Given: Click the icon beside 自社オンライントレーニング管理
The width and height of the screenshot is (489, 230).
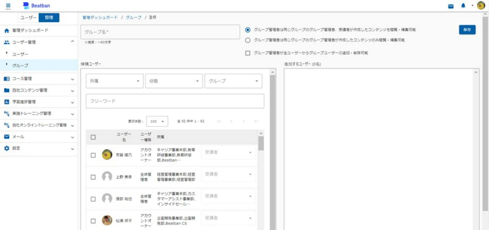Looking at the screenshot, I should (7, 125).
